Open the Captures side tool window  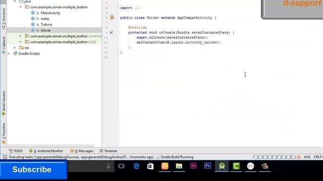(x=4, y=45)
